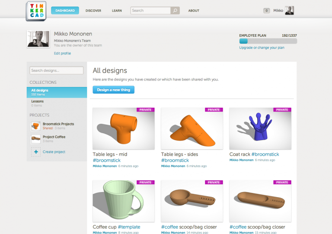
Task: Open Coat rack design thumbnail
Action: [x=260, y=128]
